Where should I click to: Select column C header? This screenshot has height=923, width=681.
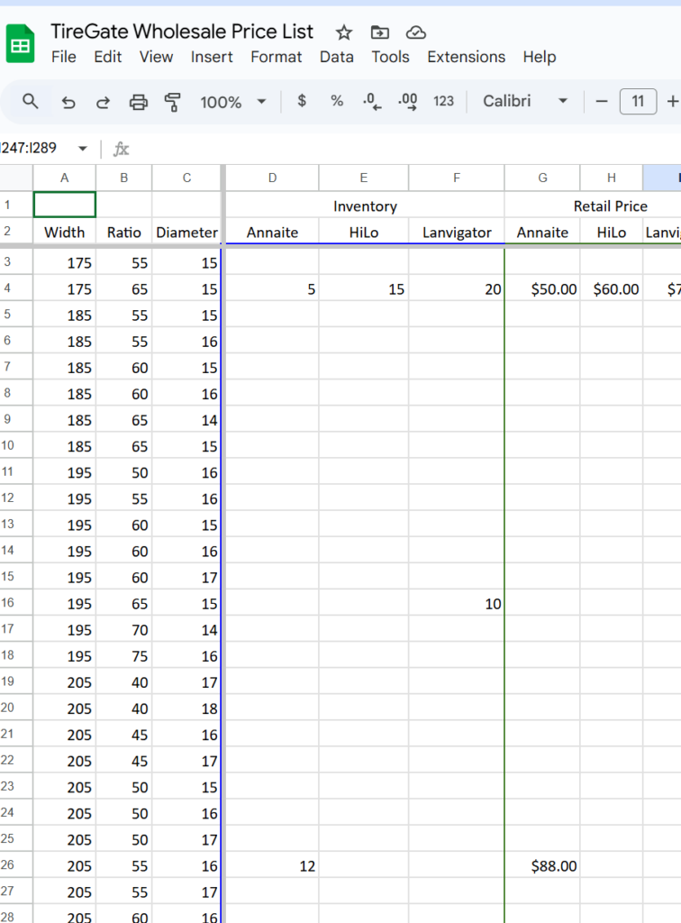(x=186, y=178)
